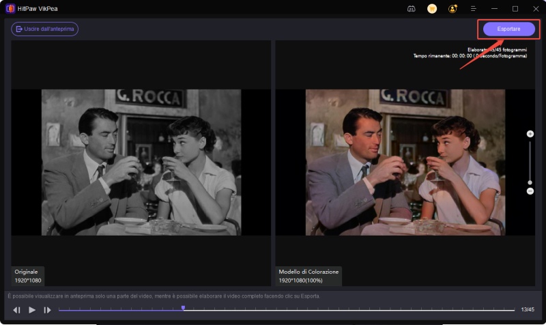546x325 pixels.
Task: Step forward to the next frame
Action: click(47, 310)
